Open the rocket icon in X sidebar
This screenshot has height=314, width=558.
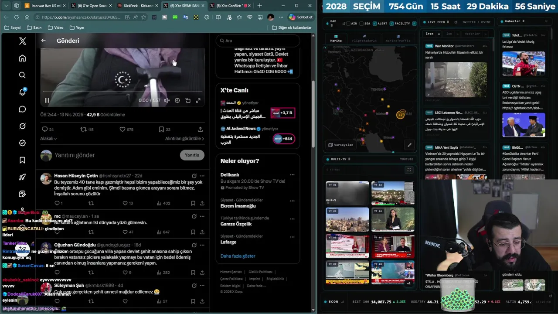22,177
